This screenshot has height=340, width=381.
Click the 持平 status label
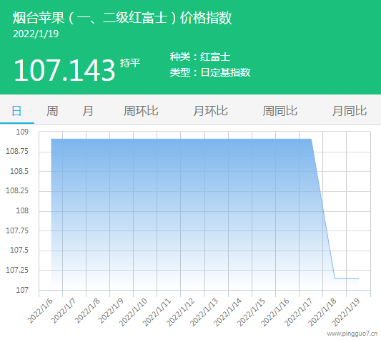point(130,63)
